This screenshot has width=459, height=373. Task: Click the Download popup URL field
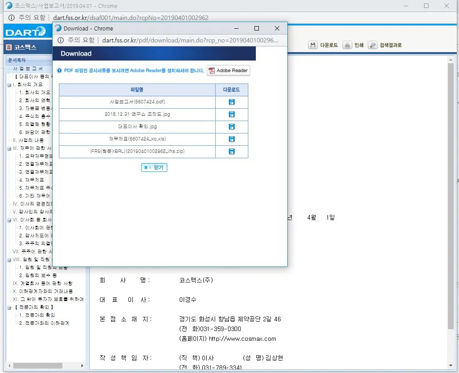(190, 40)
